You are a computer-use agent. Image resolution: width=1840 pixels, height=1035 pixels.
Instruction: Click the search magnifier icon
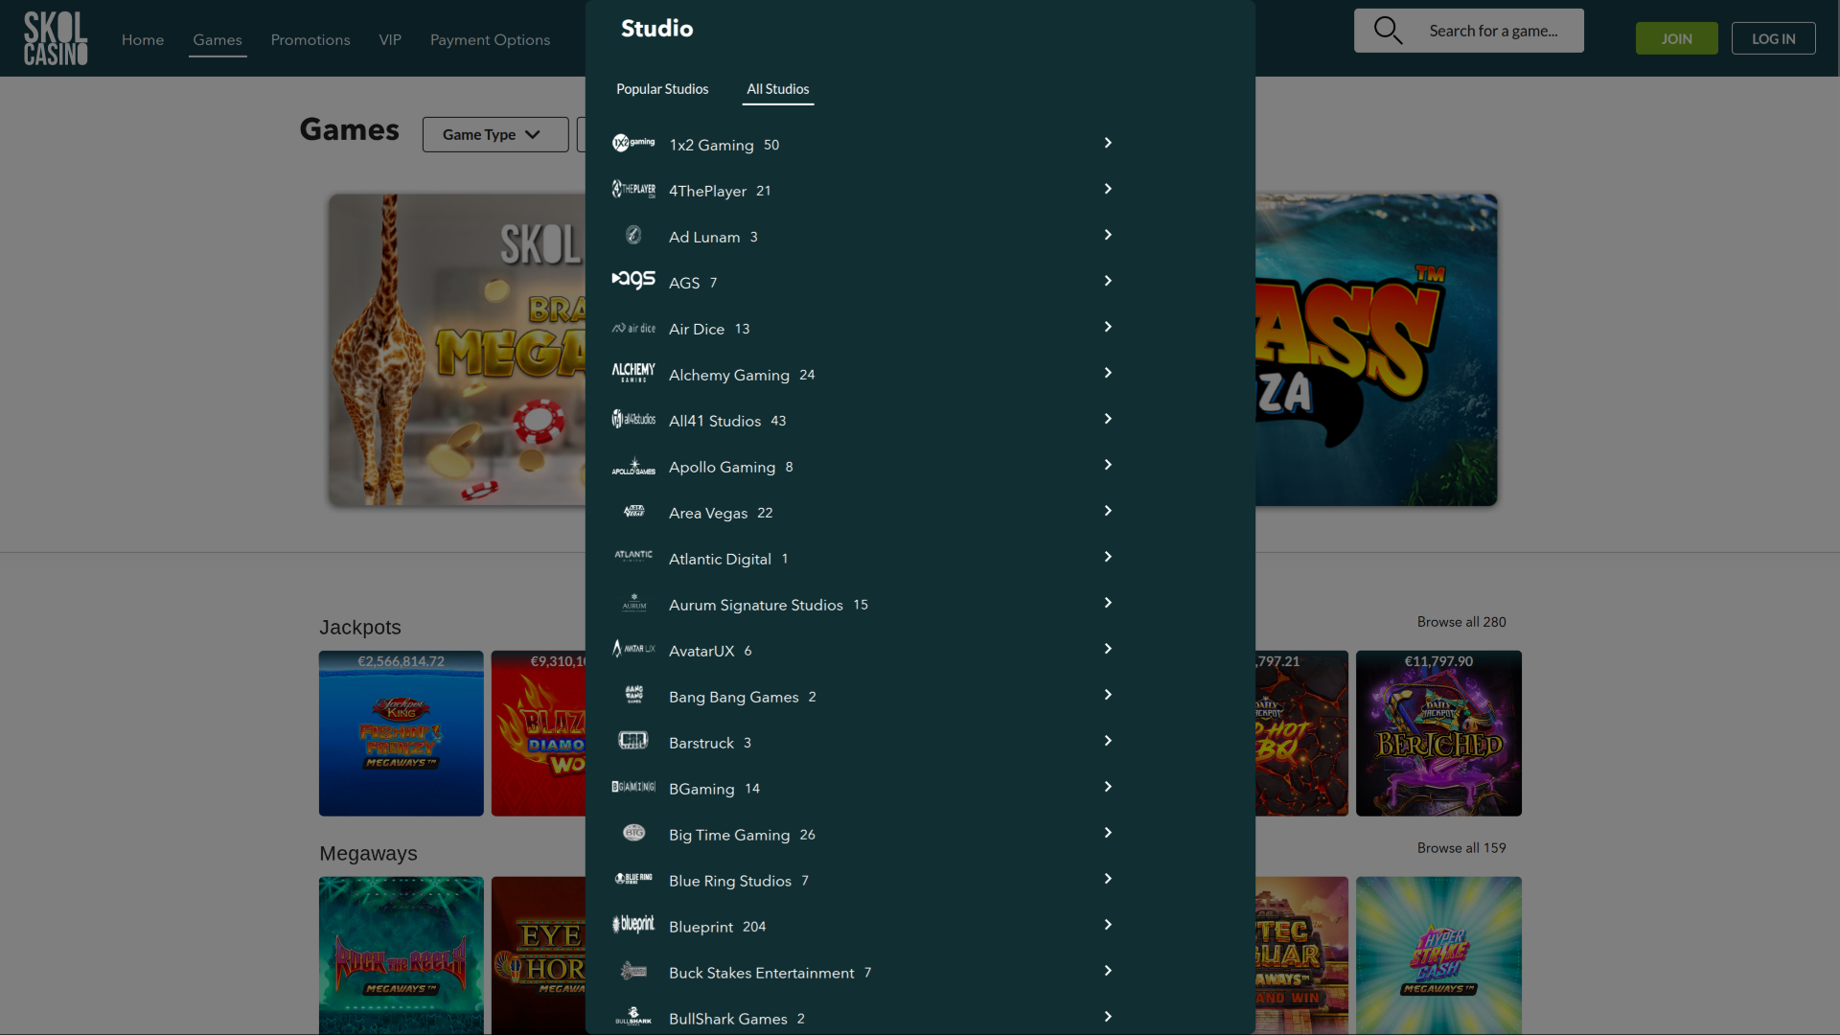coord(1389,30)
